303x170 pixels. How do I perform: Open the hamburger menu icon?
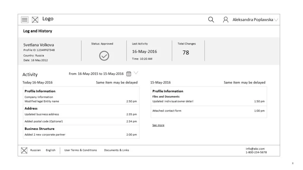(x=25, y=20)
